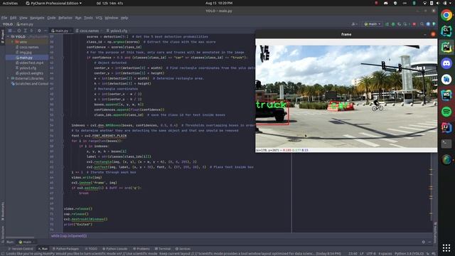Switch to the yolov3.cfg editor tab
The height and width of the screenshot is (256, 455).
coord(119,31)
